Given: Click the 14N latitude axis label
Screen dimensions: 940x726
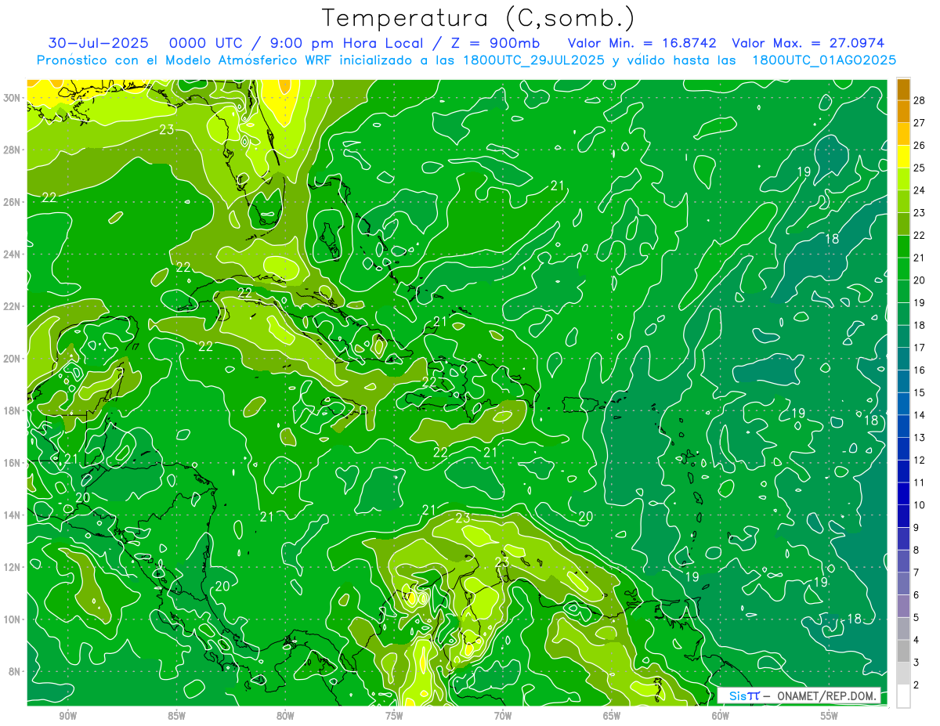Looking at the screenshot, I should pyautogui.click(x=13, y=515).
